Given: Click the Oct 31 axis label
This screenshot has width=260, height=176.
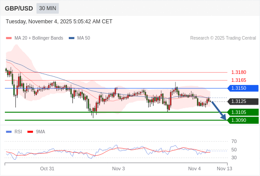Looking at the screenshot, I should click(x=47, y=169).
